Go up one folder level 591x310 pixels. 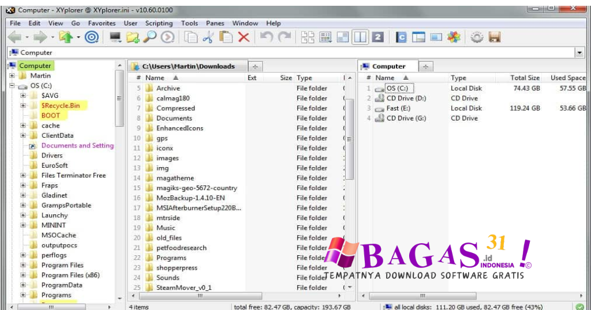[66, 37]
